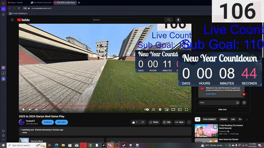This screenshot has height=148, width=264.
Task: Show more filter chips arrow
Action: click(x=247, y=120)
